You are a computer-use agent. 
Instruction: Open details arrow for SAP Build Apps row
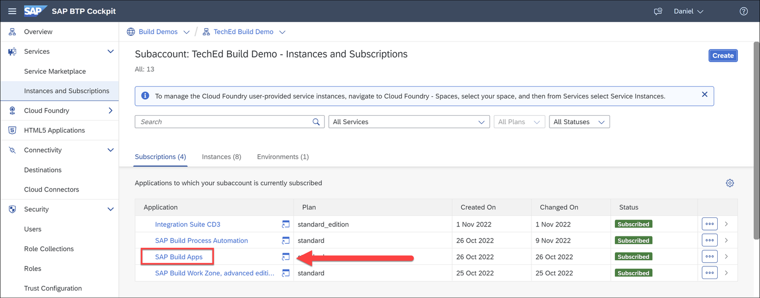(726, 256)
